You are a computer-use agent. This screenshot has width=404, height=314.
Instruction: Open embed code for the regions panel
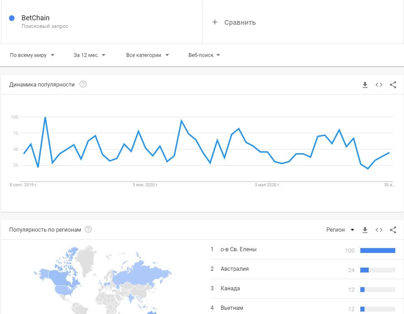coord(379,230)
